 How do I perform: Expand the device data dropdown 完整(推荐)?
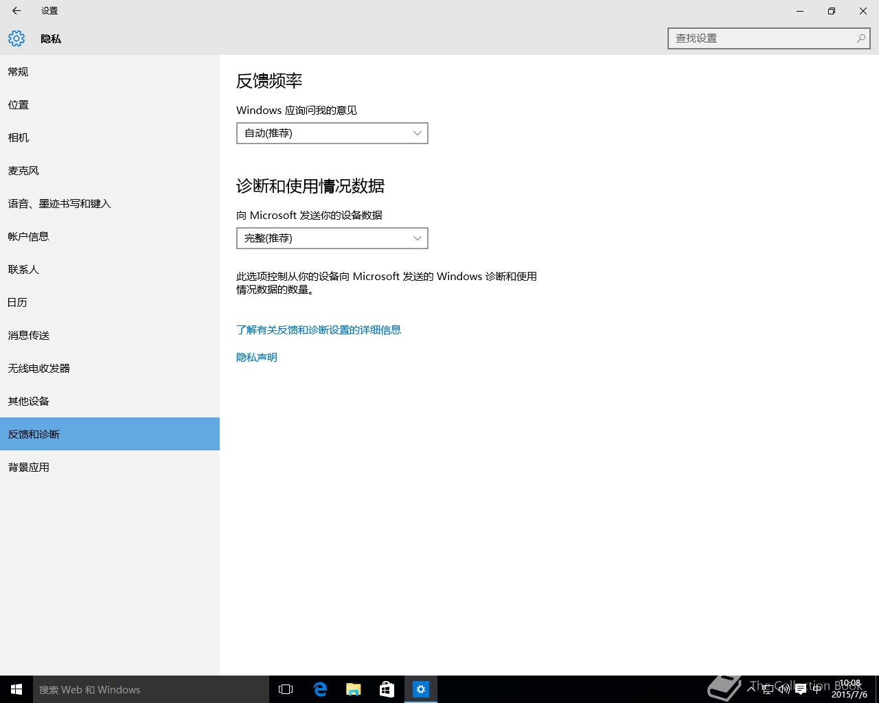click(x=332, y=238)
